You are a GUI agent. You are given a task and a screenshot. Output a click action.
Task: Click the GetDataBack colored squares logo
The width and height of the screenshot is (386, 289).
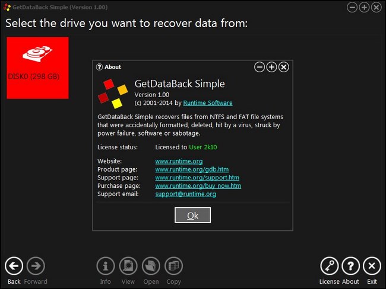coord(113,94)
